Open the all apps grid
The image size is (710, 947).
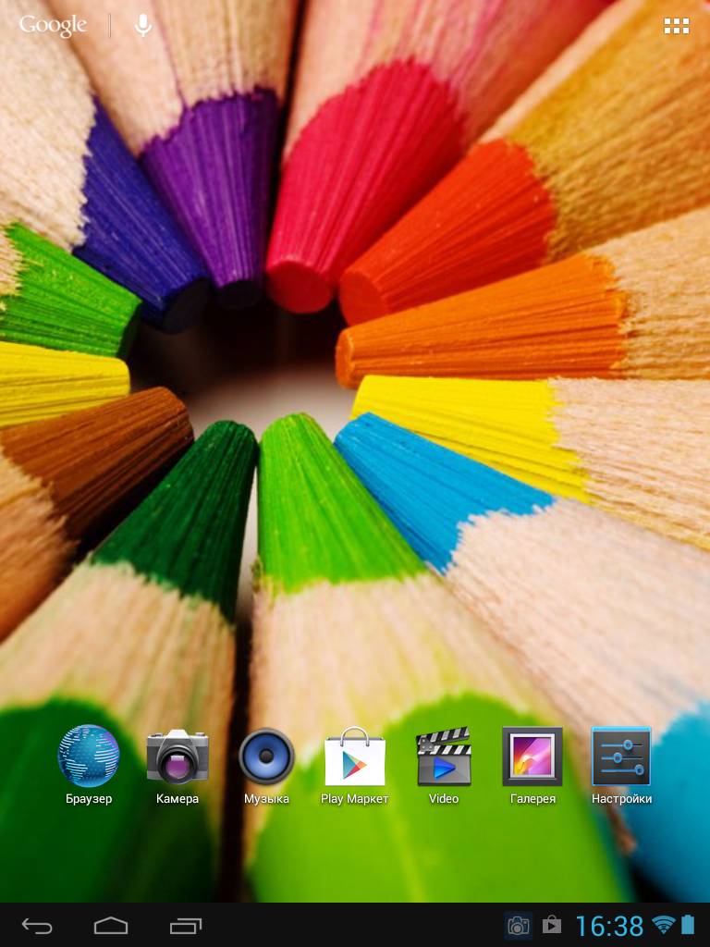pos(676,26)
